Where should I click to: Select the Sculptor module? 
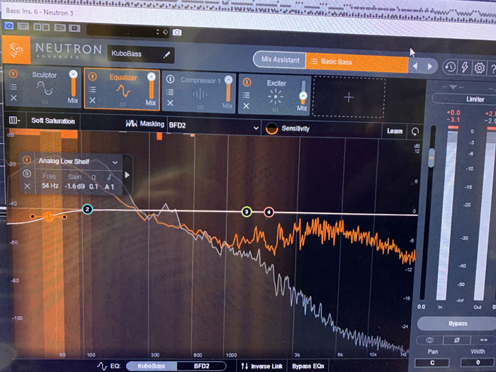pos(44,86)
